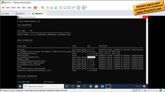Open the Mail app from taskbar

point(102,86)
